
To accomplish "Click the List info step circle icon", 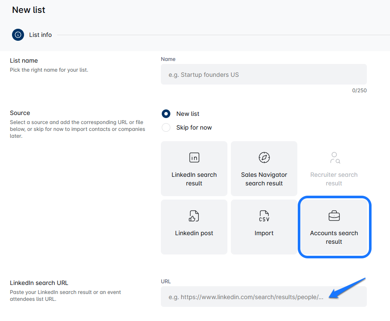I will [18, 35].
